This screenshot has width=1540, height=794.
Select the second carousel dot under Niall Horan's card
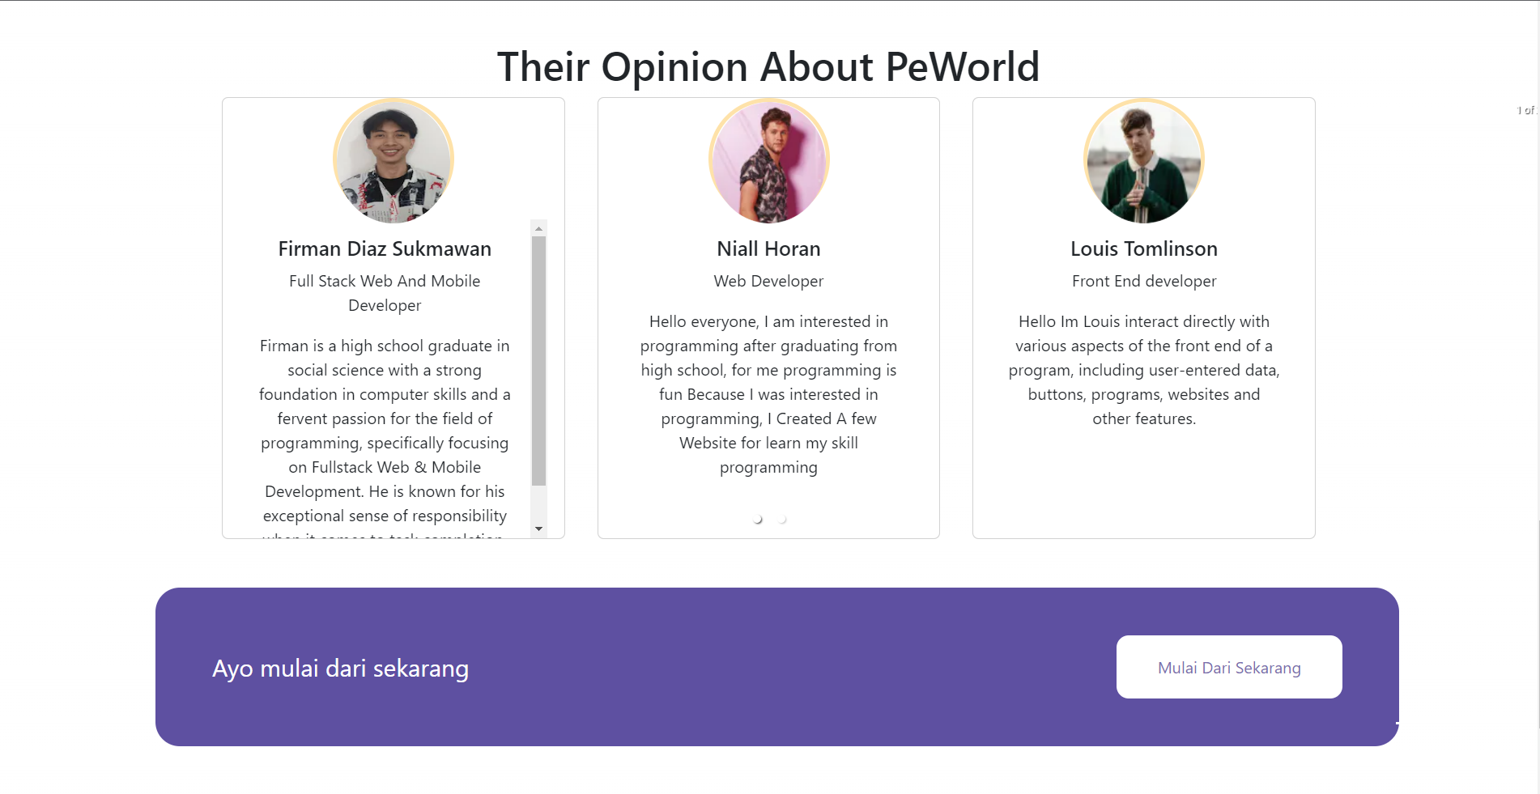pyautogui.click(x=782, y=519)
